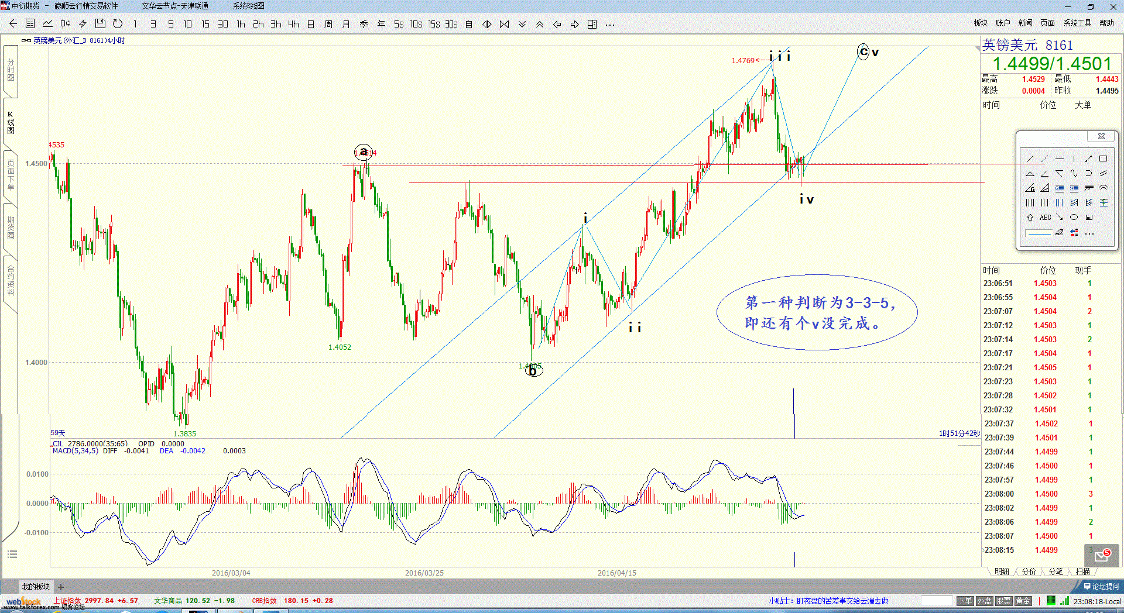Select the trend line drawing tool
1124x613 pixels.
tap(1030, 159)
